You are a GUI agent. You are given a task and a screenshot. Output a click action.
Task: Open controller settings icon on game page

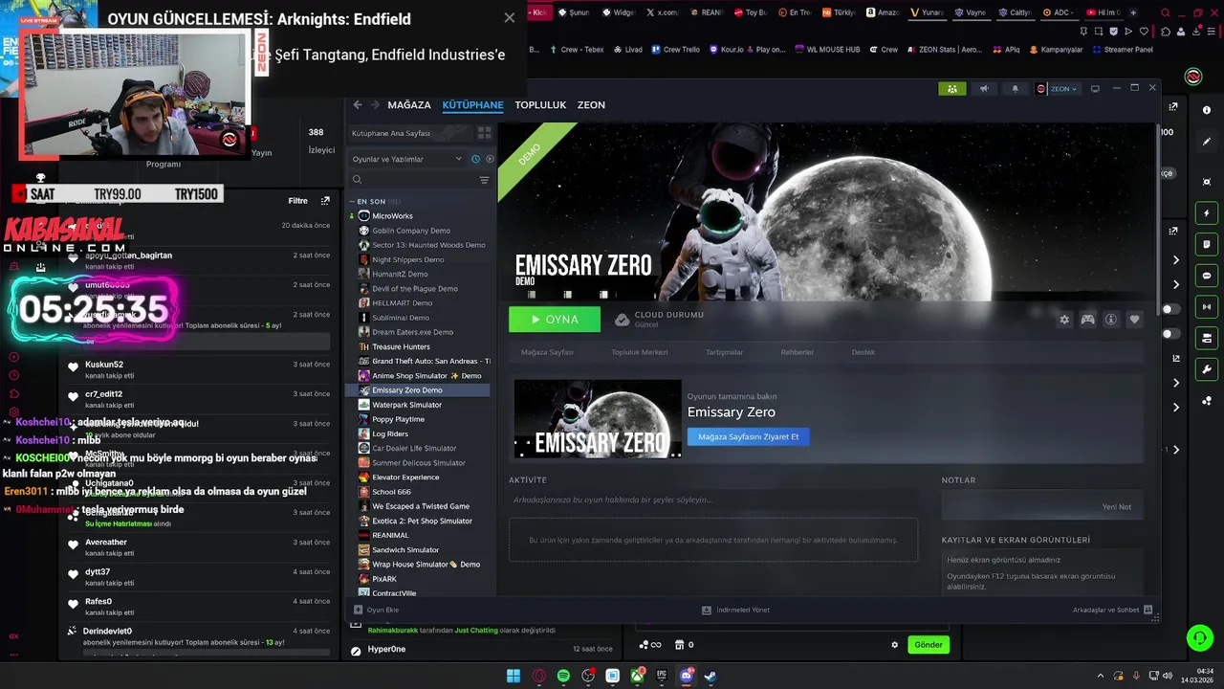point(1087,320)
